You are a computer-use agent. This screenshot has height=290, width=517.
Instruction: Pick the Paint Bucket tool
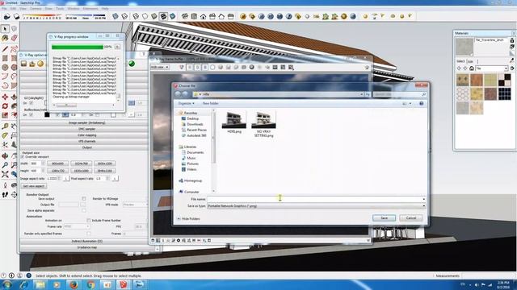tap(5, 39)
